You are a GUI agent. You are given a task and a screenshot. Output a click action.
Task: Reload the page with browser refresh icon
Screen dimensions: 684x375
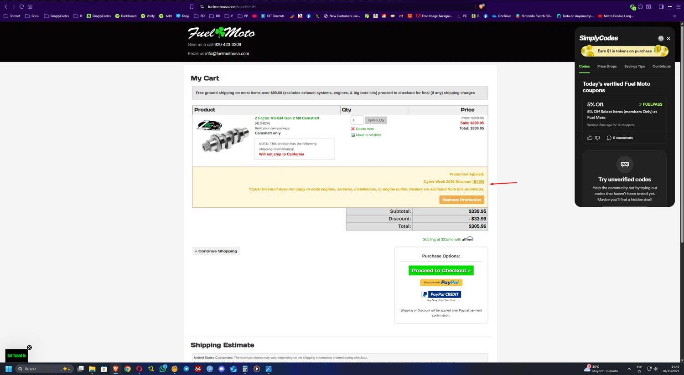pos(21,7)
